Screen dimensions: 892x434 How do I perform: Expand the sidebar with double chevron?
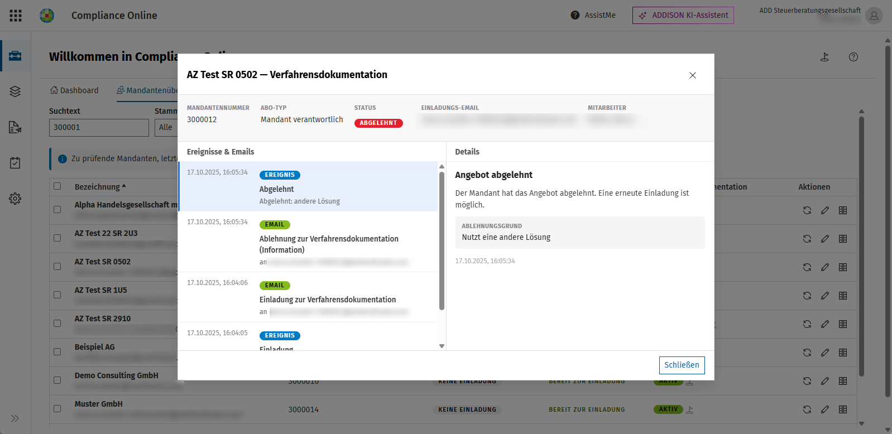(15, 418)
